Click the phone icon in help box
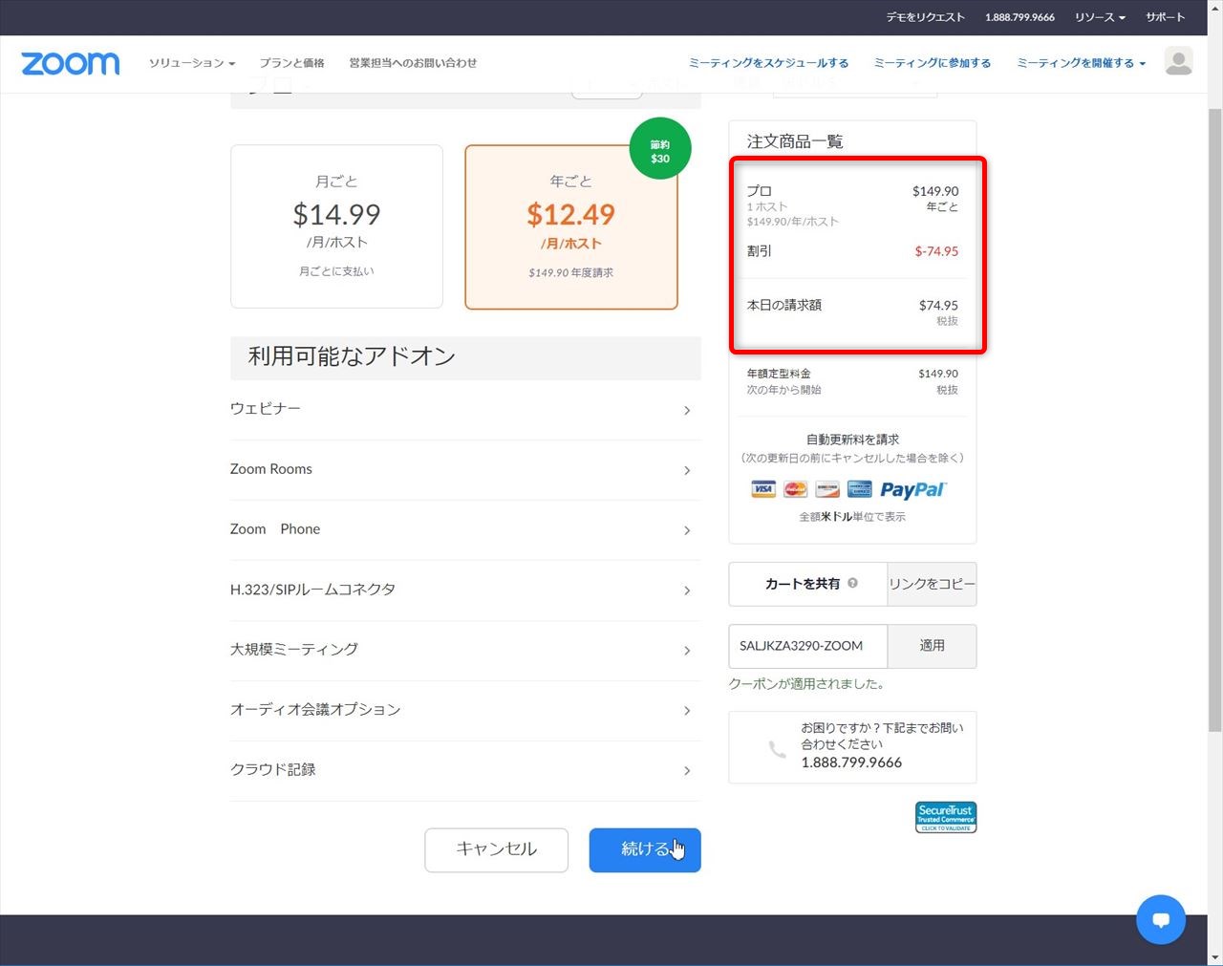This screenshot has height=966, width=1223. (x=778, y=750)
